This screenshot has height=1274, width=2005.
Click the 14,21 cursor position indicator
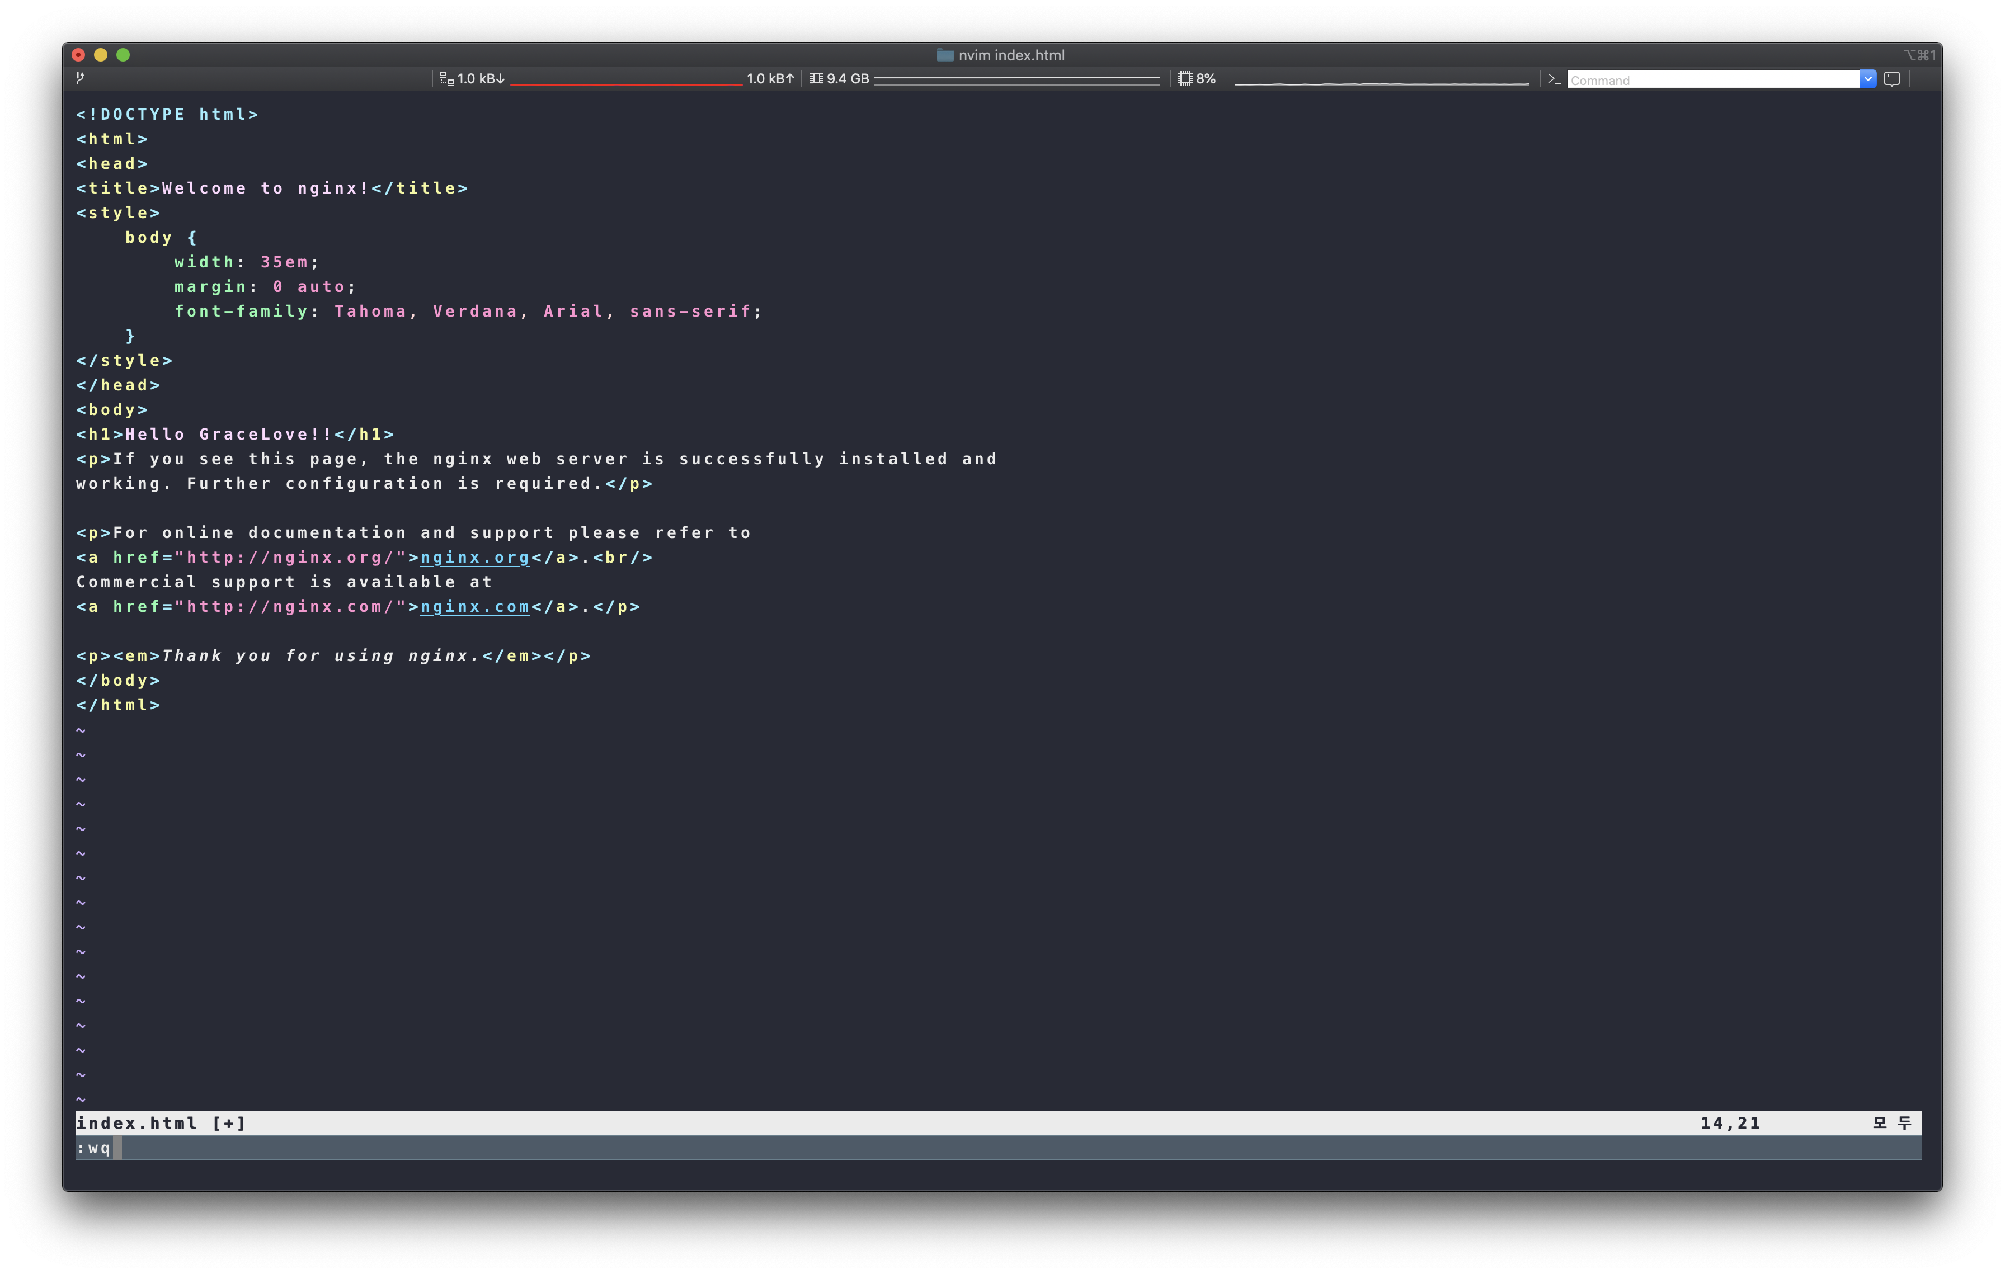click(1730, 1124)
